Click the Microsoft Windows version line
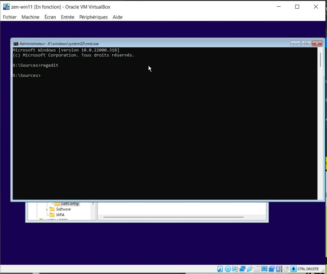The height and width of the screenshot is (274, 327). (x=66, y=50)
